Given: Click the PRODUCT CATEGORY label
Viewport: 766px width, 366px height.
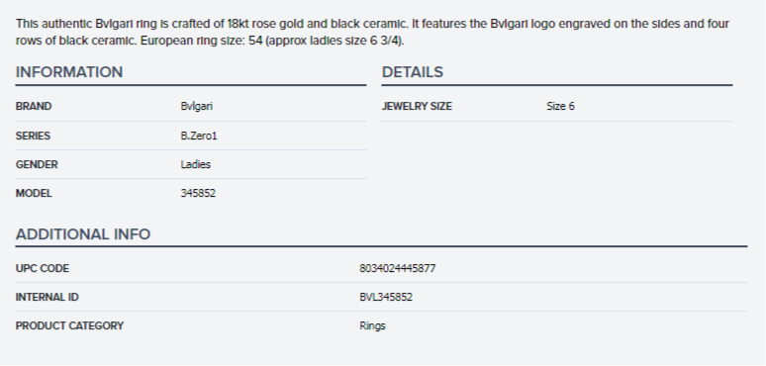Looking at the screenshot, I should click(69, 326).
